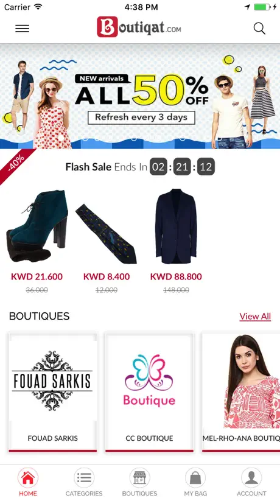This screenshot has height=498, width=280.
Task: Tap the KWD 88.800 price
Action: tap(176, 276)
